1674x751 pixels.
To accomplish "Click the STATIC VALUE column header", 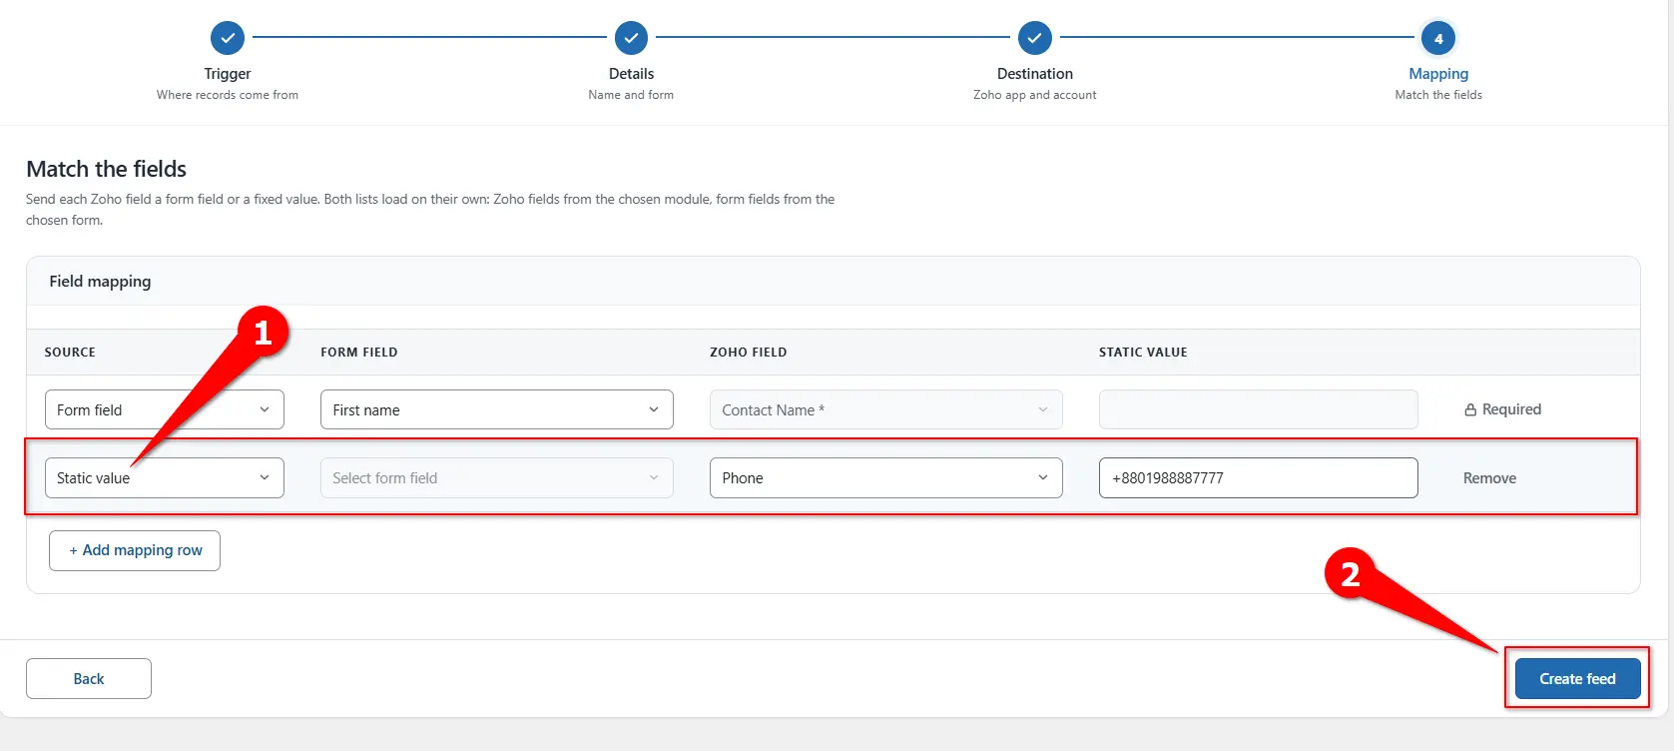I will [x=1143, y=353].
